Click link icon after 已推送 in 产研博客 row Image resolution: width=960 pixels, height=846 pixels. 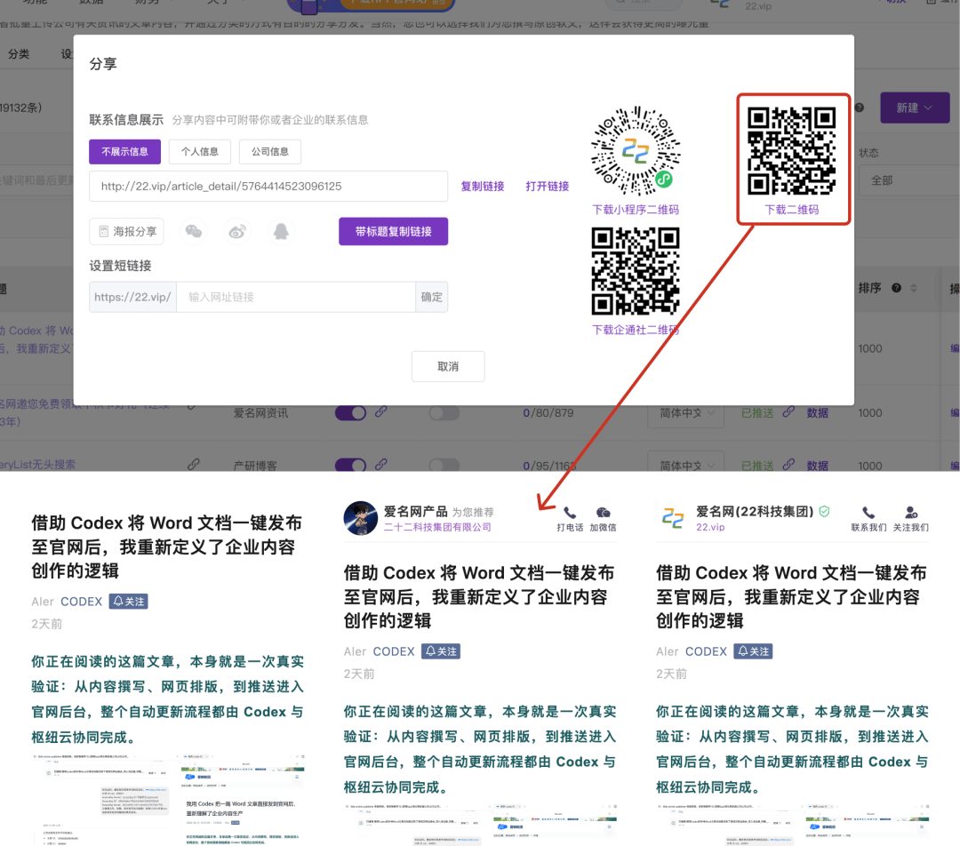coord(788,465)
